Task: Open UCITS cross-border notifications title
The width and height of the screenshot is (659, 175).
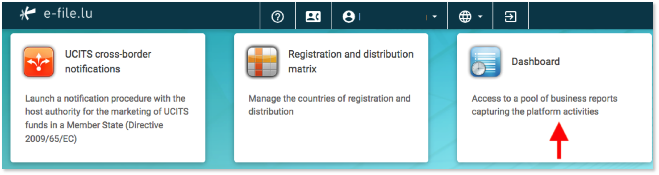Action: pyautogui.click(x=108, y=62)
